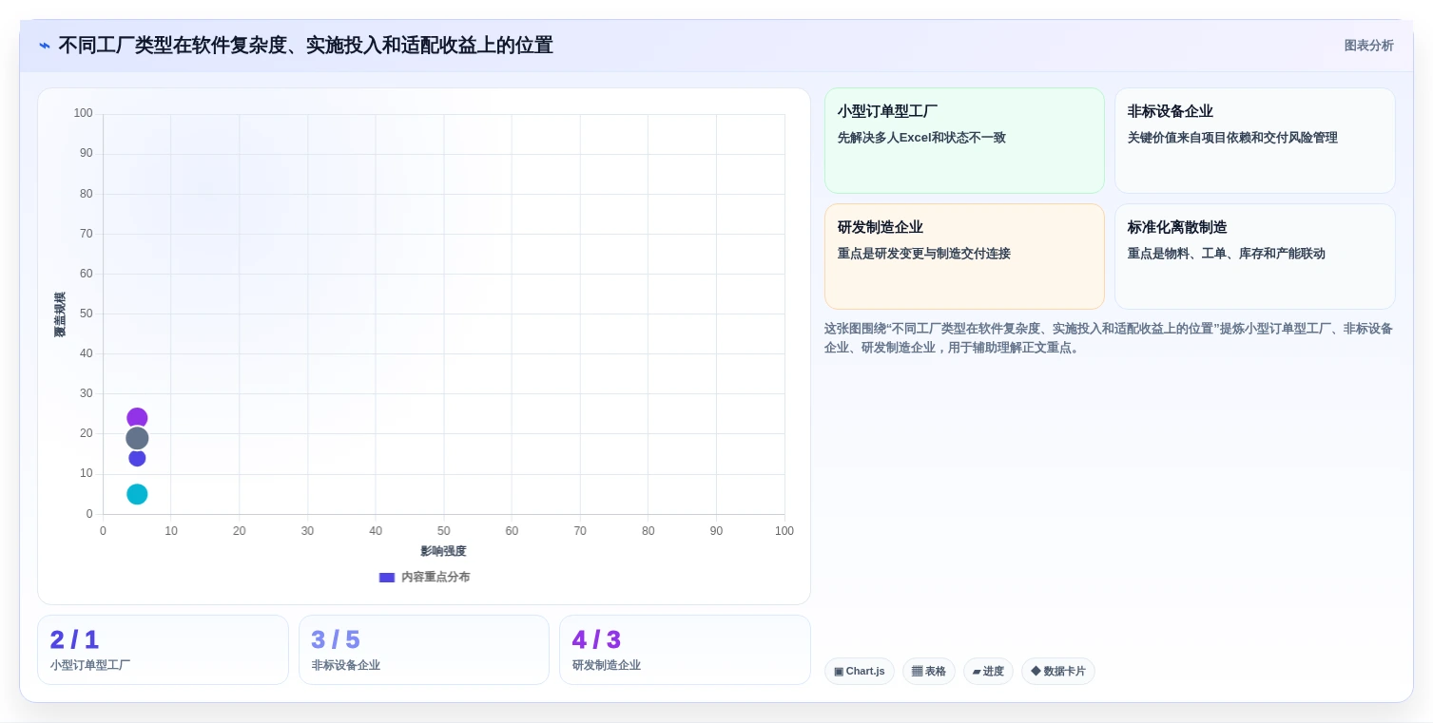
Task: Select the 表格 tag chip
Action: (x=928, y=672)
